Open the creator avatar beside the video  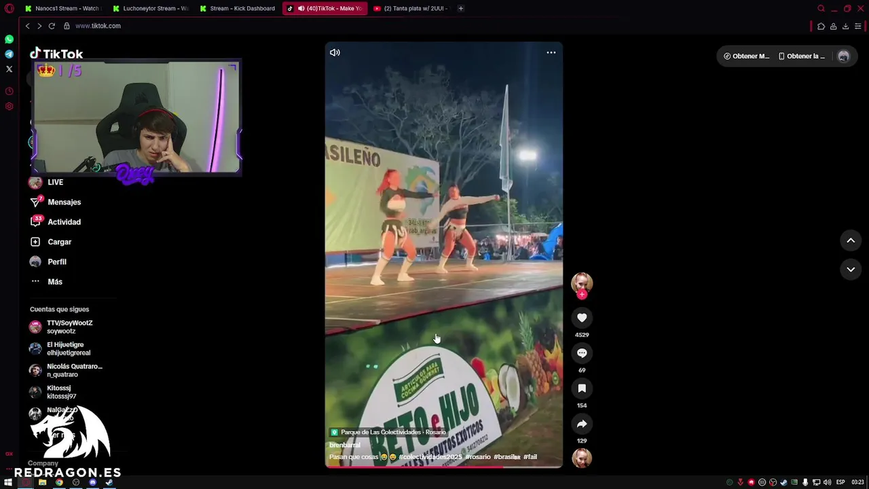tap(582, 283)
